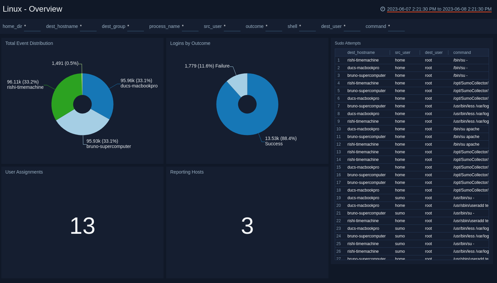Screen dimensions: 497x283
Task: Click the clock icon next to the time range
Action: tap(383, 9)
